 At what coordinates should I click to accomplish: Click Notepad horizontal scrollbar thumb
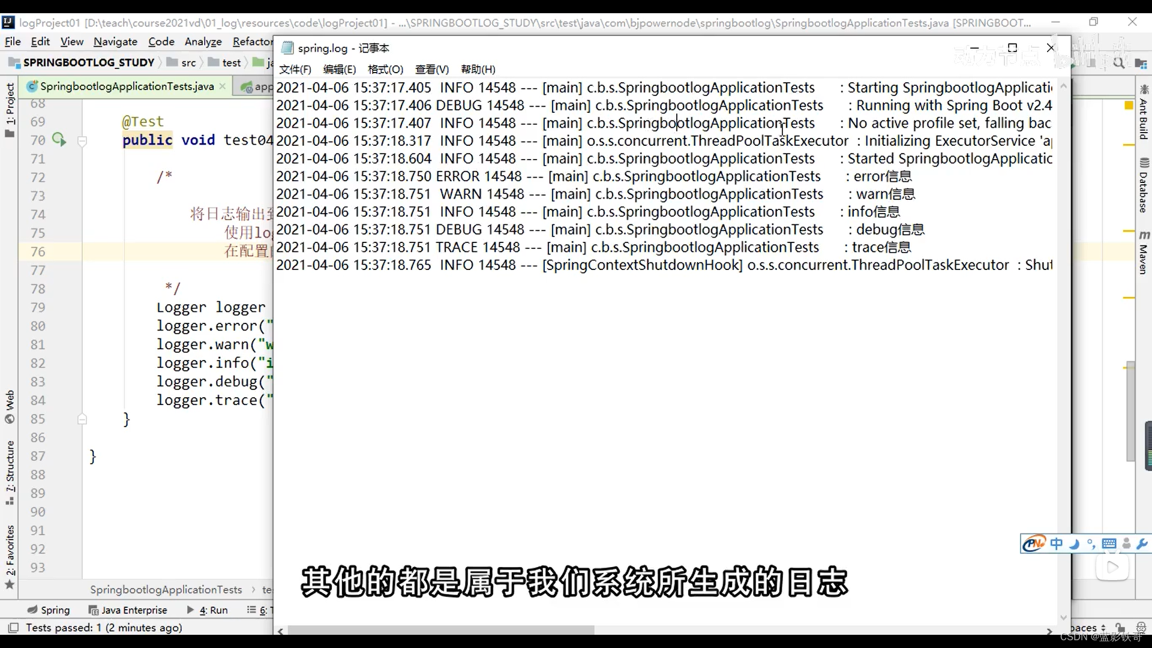tap(441, 631)
